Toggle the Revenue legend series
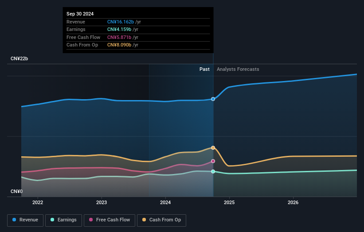Image resolution: width=364 pixels, height=232 pixels. coord(25,220)
